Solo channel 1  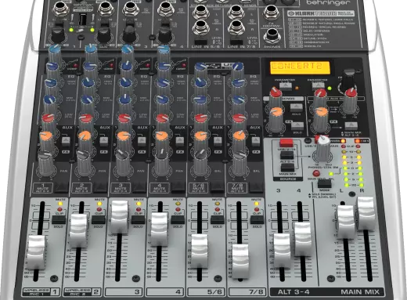pos(59,220)
